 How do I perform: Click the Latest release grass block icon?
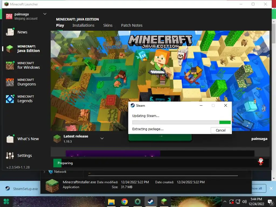coord(57,139)
